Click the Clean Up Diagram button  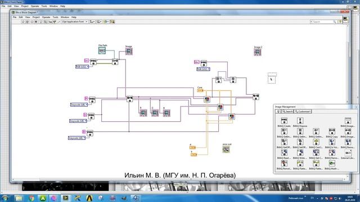[x=112, y=21]
